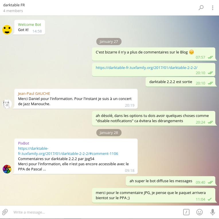Open the chat search magnifier icon
Image resolution: width=219 pixels, height=219 pixels.
pyautogui.click(x=201, y=8)
